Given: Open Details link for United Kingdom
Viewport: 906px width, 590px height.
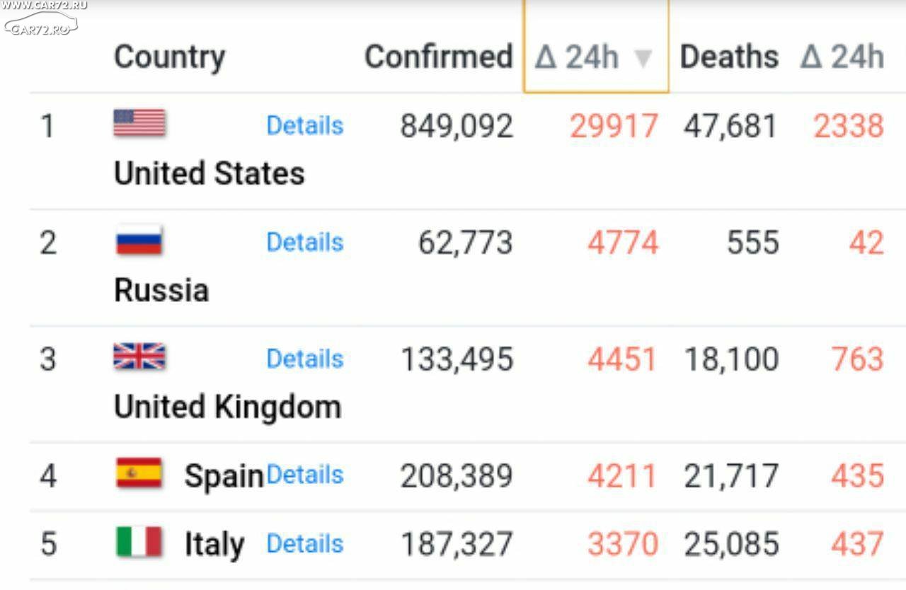Looking at the screenshot, I should point(305,359).
